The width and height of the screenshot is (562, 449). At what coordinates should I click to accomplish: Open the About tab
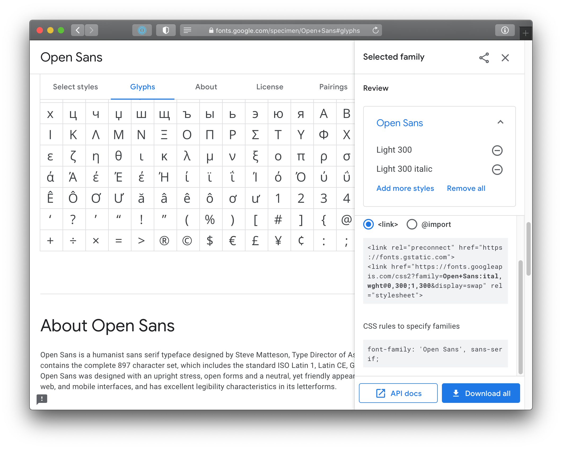(206, 87)
